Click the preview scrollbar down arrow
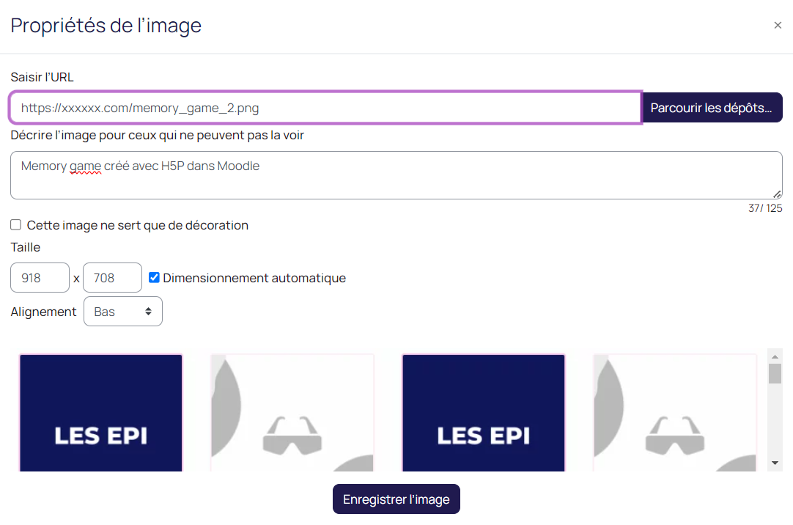This screenshot has width=793, height=525. pos(775,463)
